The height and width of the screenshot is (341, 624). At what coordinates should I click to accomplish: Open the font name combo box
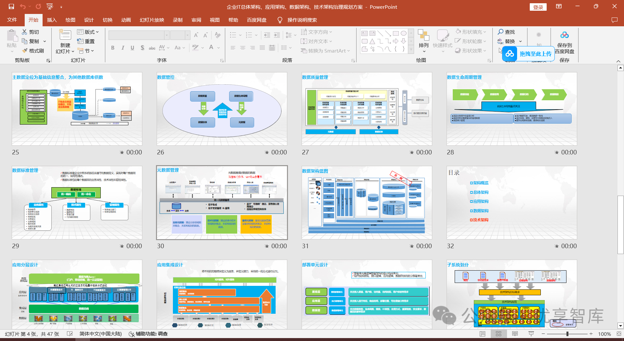pos(139,35)
